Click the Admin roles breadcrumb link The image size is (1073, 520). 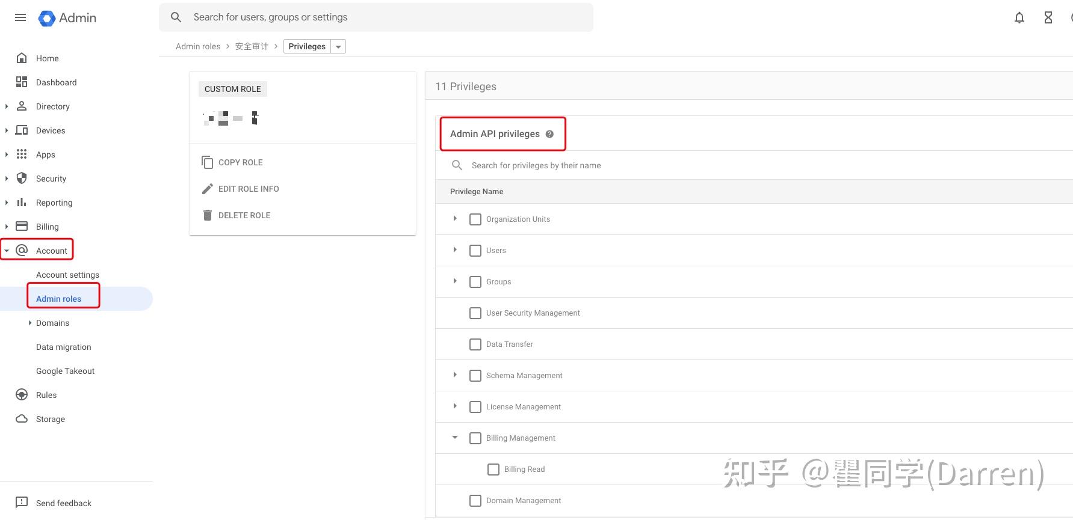[198, 46]
